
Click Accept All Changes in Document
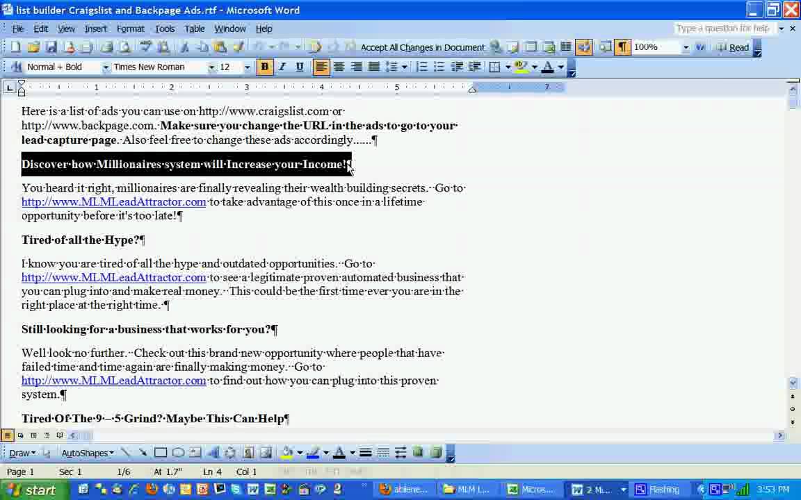tap(423, 47)
